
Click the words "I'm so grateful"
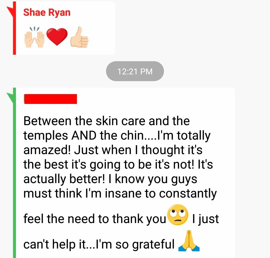pos(135,244)
